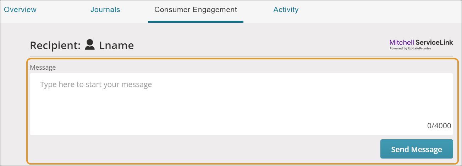Open the Overview tab
Viewport: 462px width, 166px height.
[20, 10]
